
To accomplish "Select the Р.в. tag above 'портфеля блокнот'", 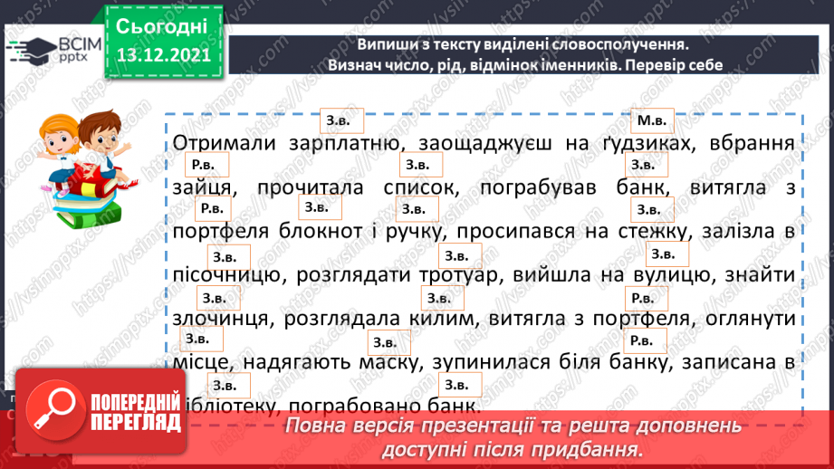I will (213, 209).
